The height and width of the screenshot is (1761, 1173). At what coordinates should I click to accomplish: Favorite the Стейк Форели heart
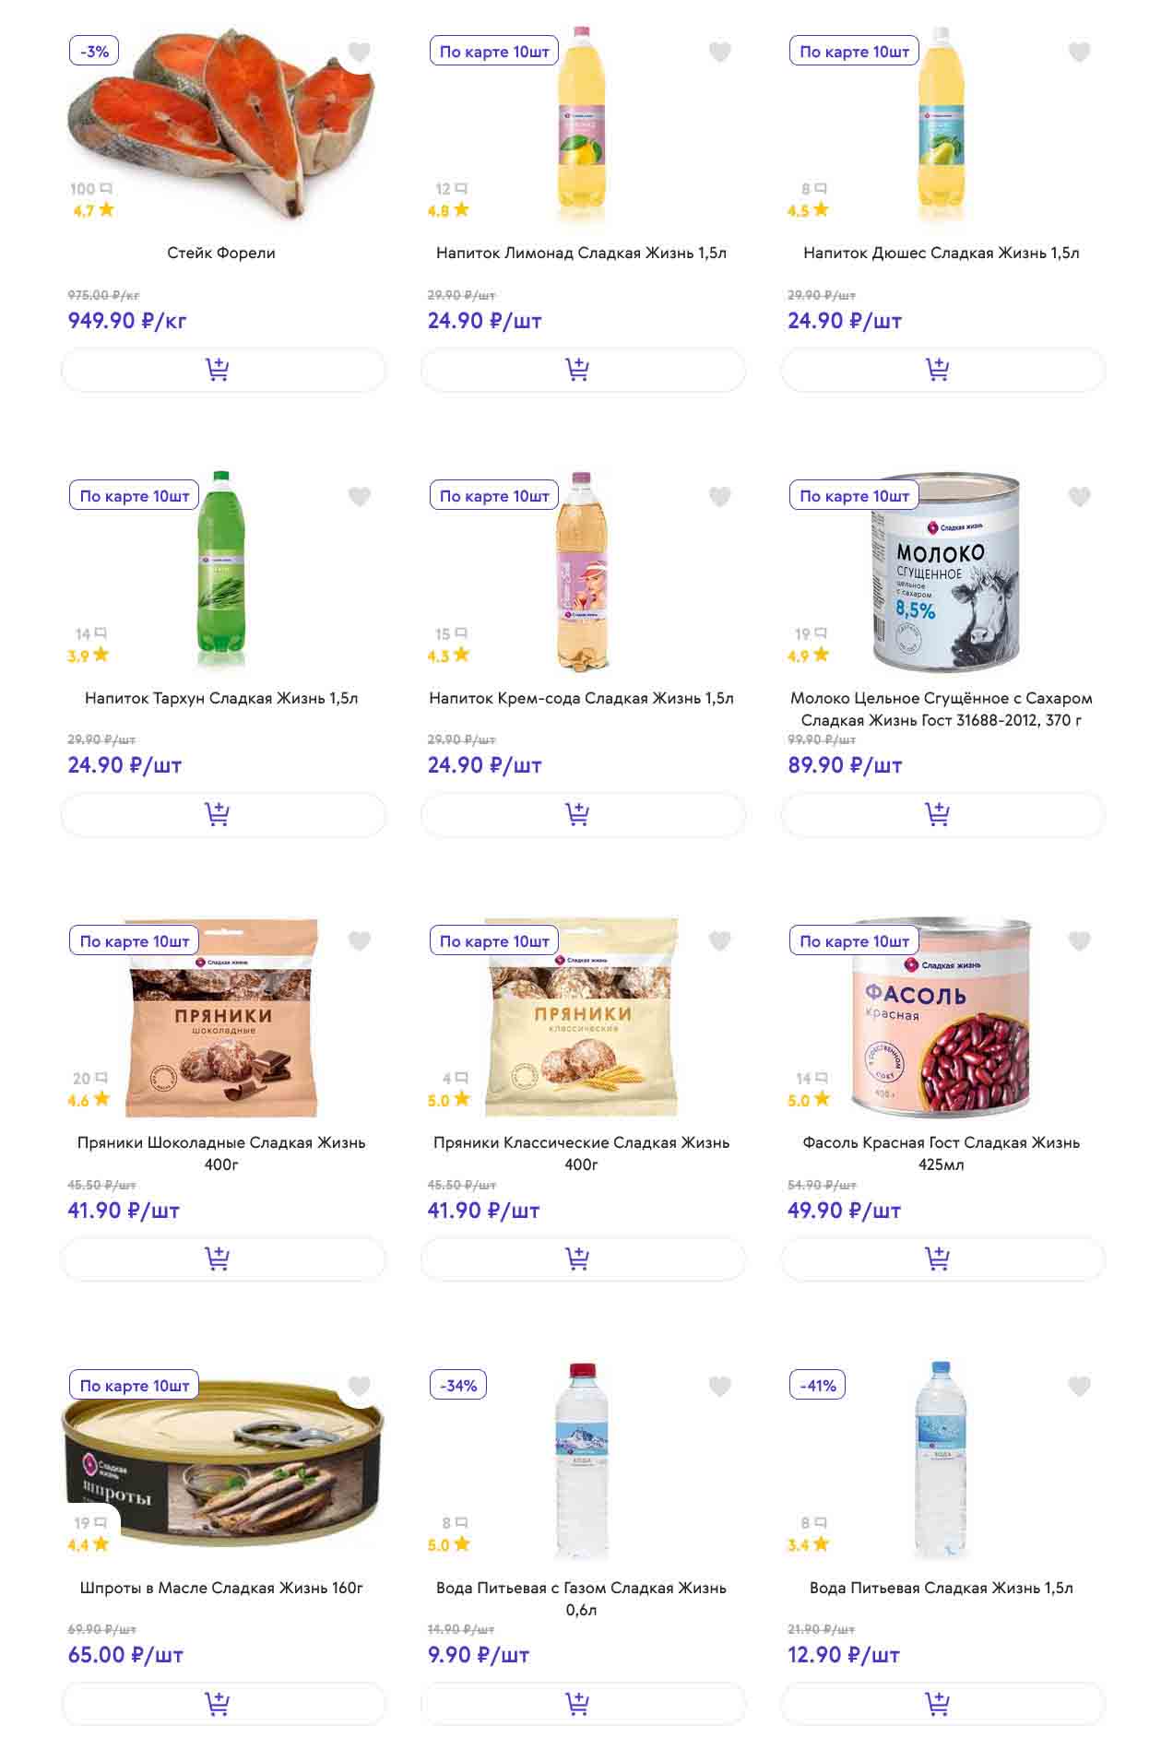point(359,52)
